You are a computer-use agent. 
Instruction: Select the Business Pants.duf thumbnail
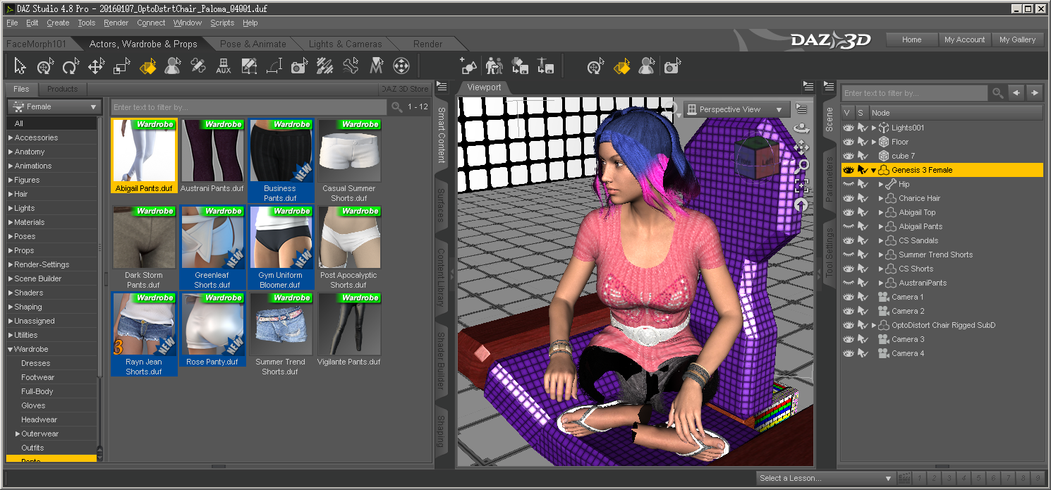point(280,161)
